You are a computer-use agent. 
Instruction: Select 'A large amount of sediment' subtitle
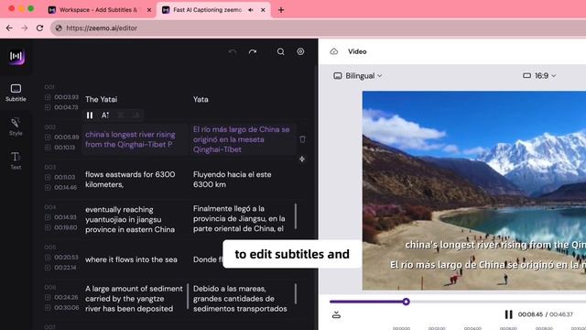134,299
